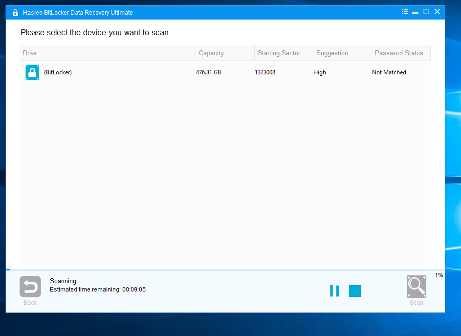The height and width of the screenshot is (336, 461).
Task: Click the Scan magnifier-on-drive icon
Action: [x=416, y=286]
